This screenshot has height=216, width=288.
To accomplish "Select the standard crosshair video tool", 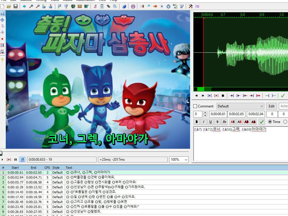I will coord(2,14).
